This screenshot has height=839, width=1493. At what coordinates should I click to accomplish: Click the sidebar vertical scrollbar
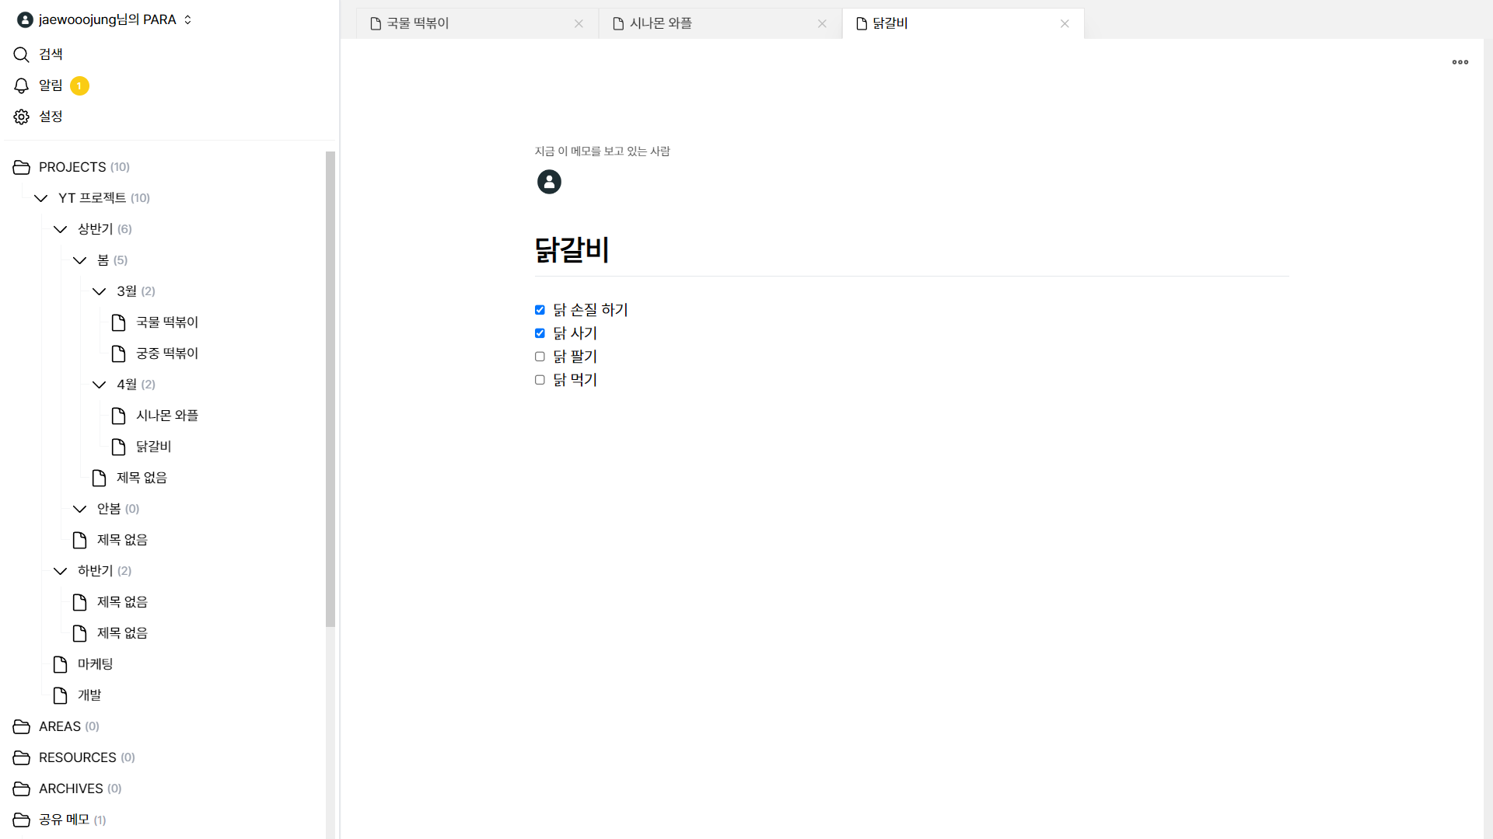coord(330,388)
